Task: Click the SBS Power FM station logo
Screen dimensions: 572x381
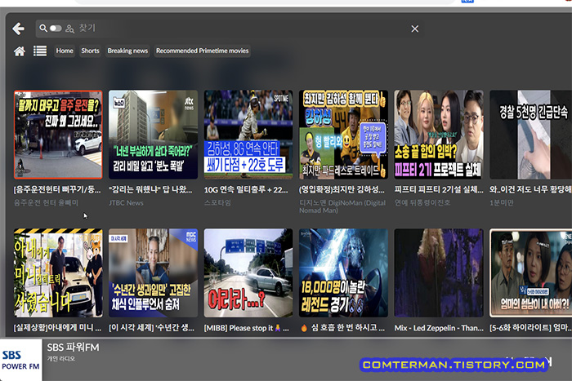Action: click(20, 360)
